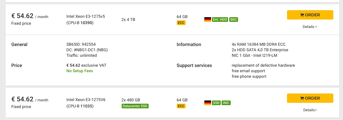Click the 2x 4 TB storage label
Image resolution: width=343 pixels, height=120 pixels.
coord(128,20)
